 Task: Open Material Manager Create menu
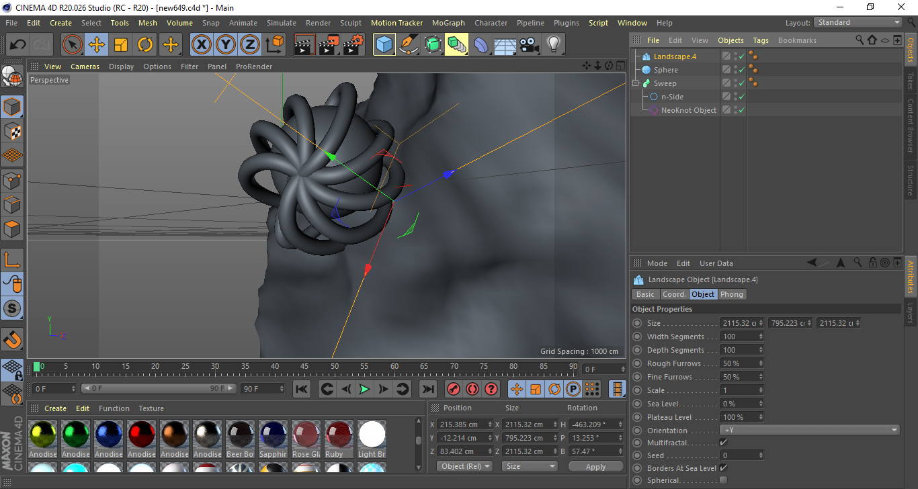pos(55,408)
